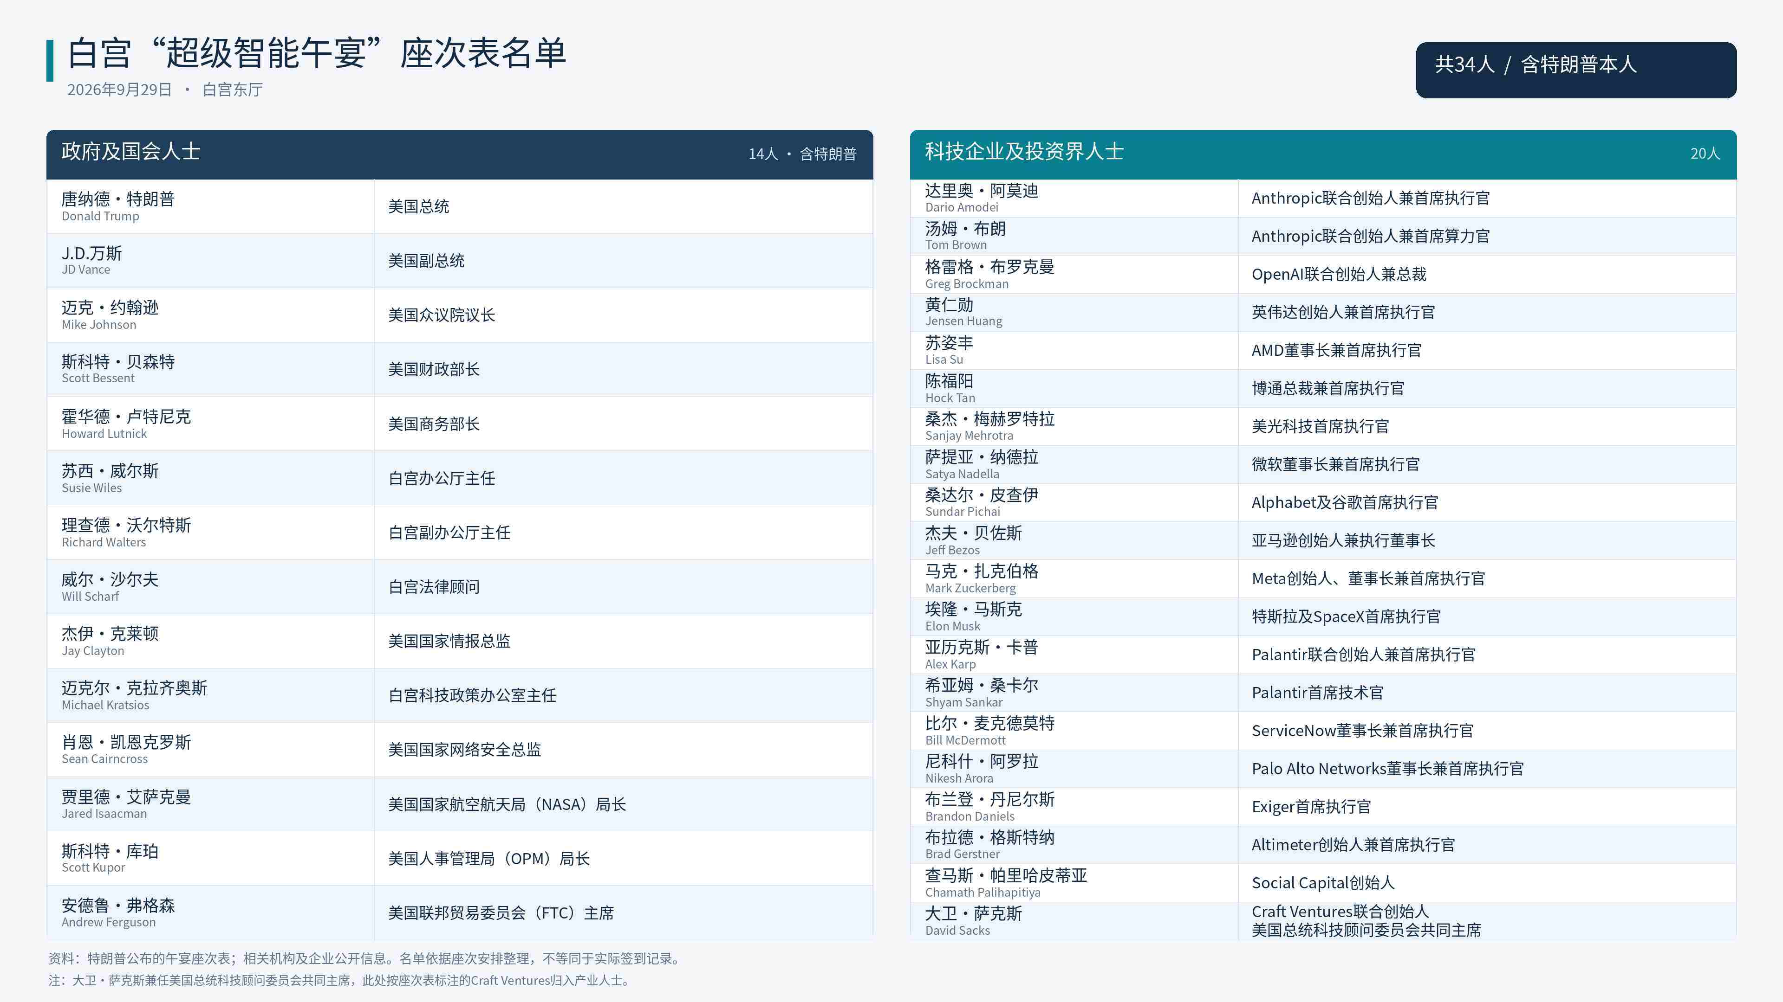
Task: Click the title 白宫科技政策办公室主任
Action: (472, 696)
